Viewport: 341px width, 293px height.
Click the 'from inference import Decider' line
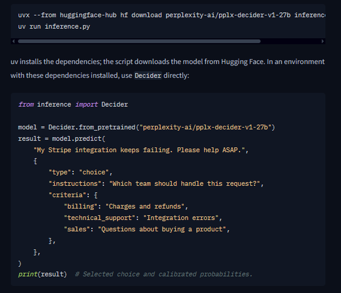[73, 104]
